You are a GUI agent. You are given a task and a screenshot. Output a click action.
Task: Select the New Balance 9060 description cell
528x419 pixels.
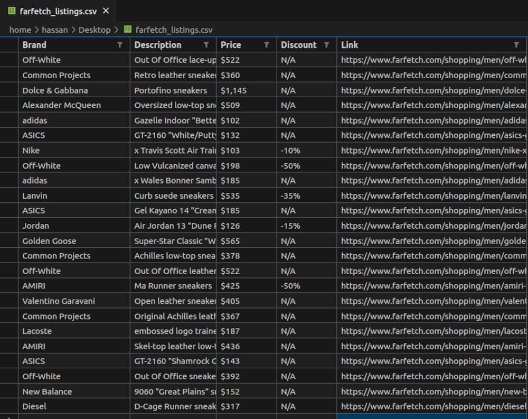pyautogui.click(x=174, y=392)
